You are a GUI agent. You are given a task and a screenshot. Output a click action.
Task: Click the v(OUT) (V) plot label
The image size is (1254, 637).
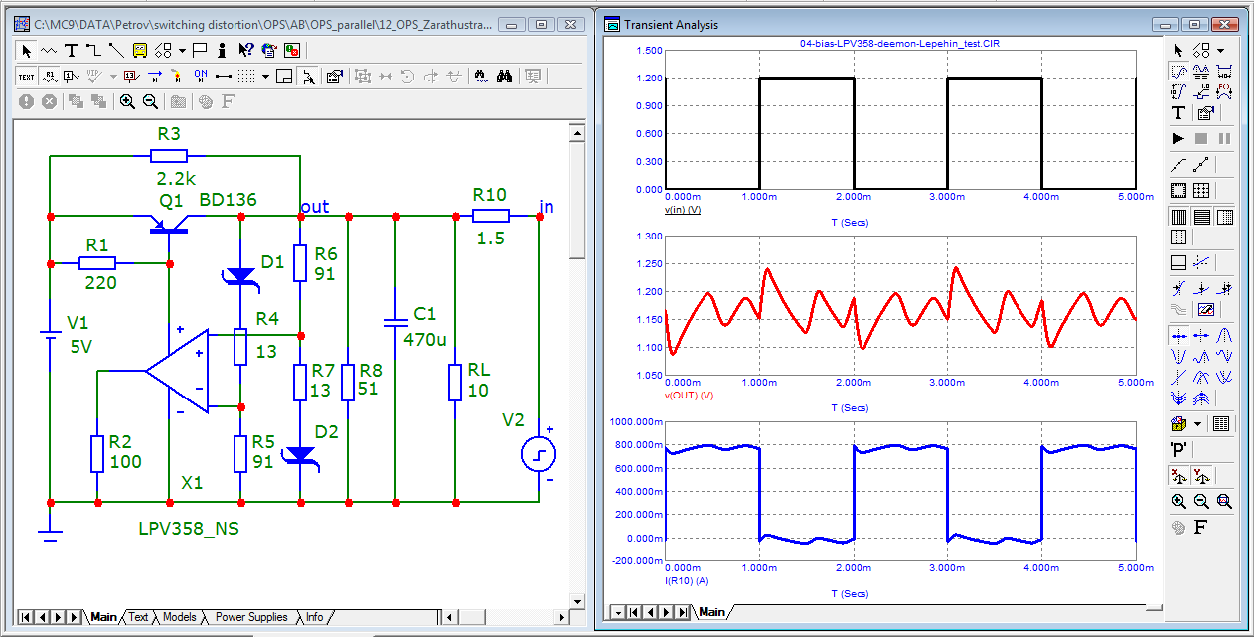[x=691, y=396]
